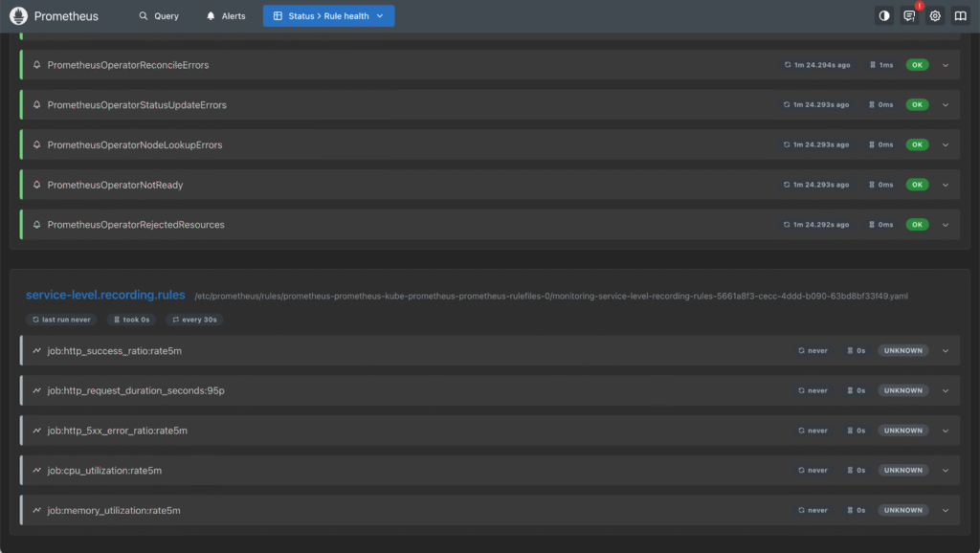The height and width of the screenshot is (553, 980).
Task: Click the rule file path ending 63bd8bf33f49.yaml
Action: [551, 297]
